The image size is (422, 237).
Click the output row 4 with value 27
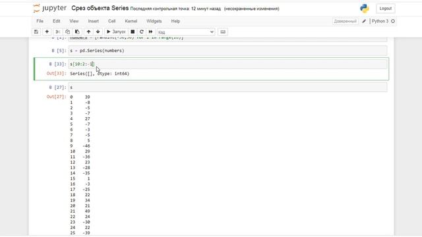pos(80,118)
